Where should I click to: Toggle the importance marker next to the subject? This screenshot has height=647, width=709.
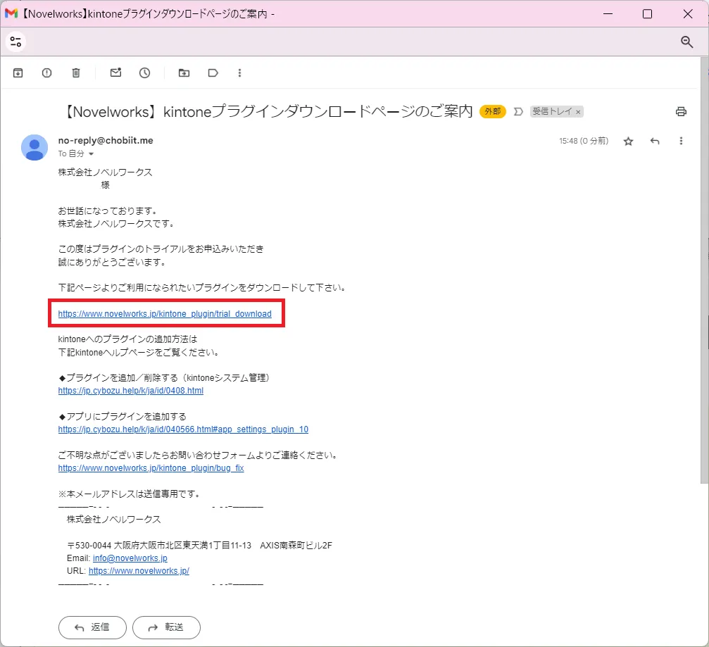click(518, 112)
